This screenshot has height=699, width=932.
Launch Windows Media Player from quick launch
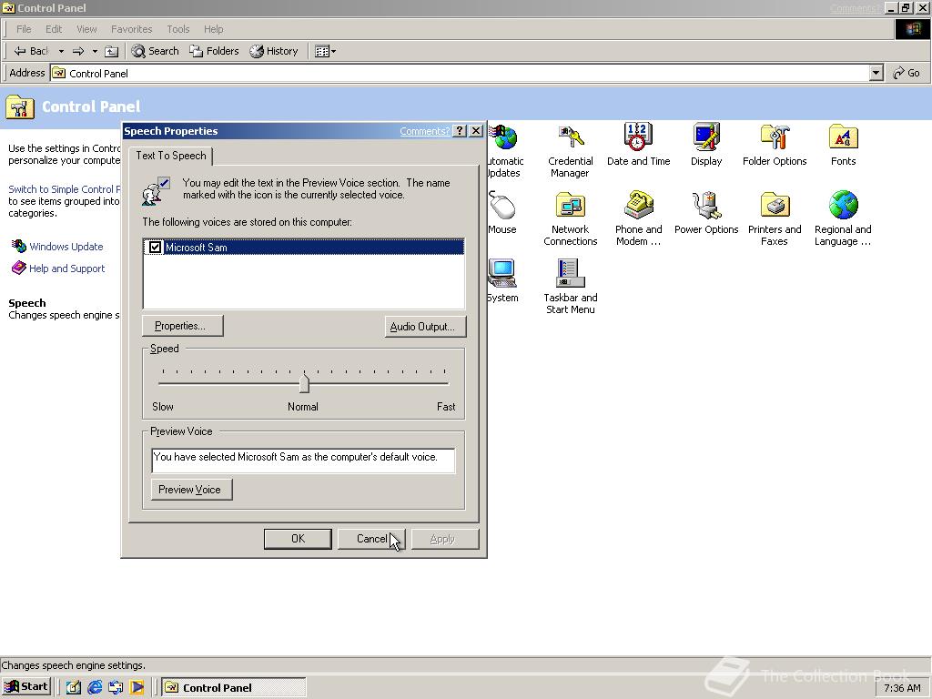tap(137, 688)
